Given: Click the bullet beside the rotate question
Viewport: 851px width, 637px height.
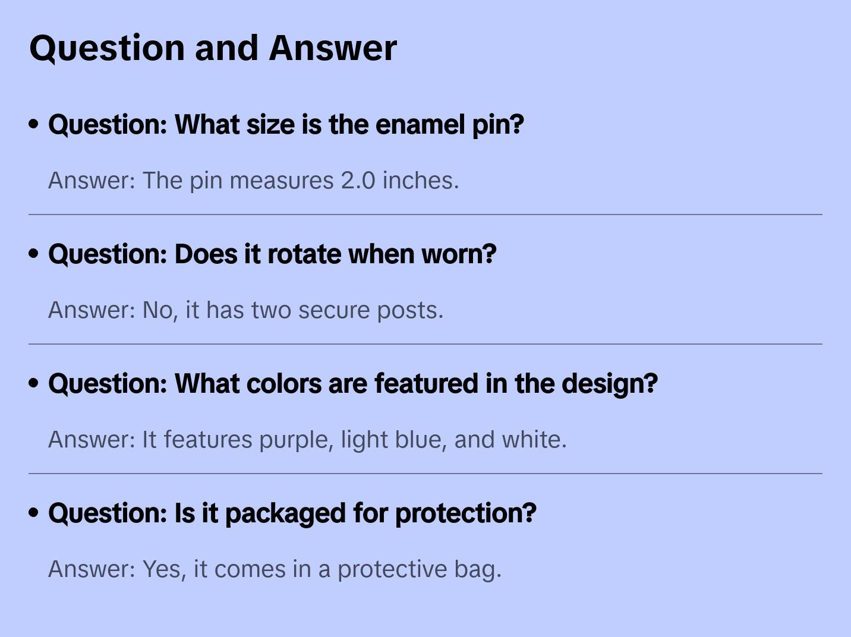Looking at the screenshot, I should (34, 254).
